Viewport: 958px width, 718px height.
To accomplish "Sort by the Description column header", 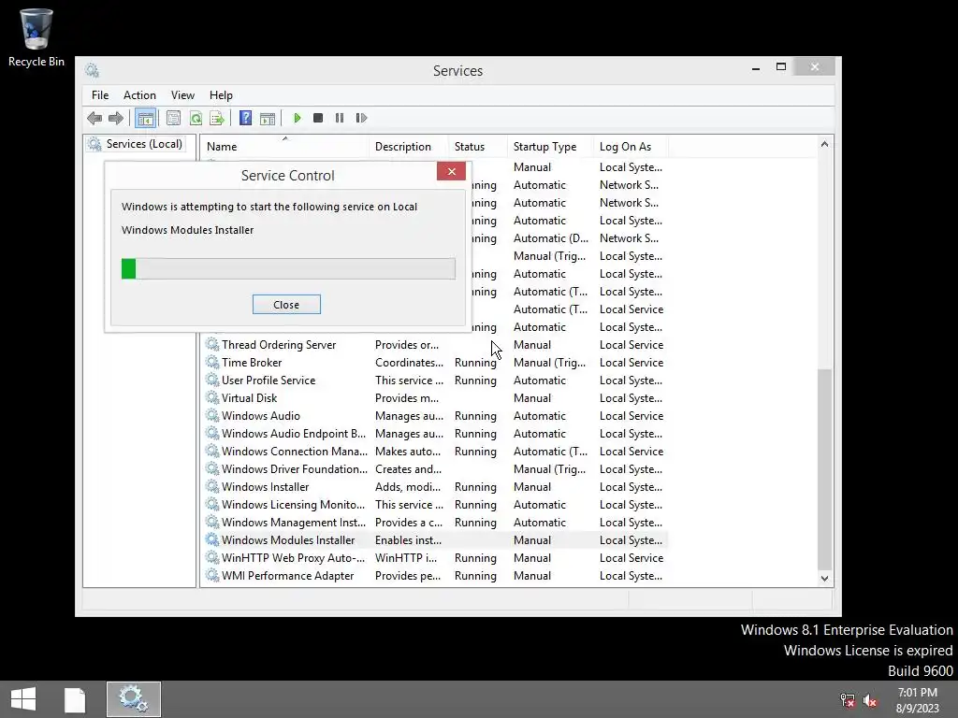I will click(x=409, y=147).
